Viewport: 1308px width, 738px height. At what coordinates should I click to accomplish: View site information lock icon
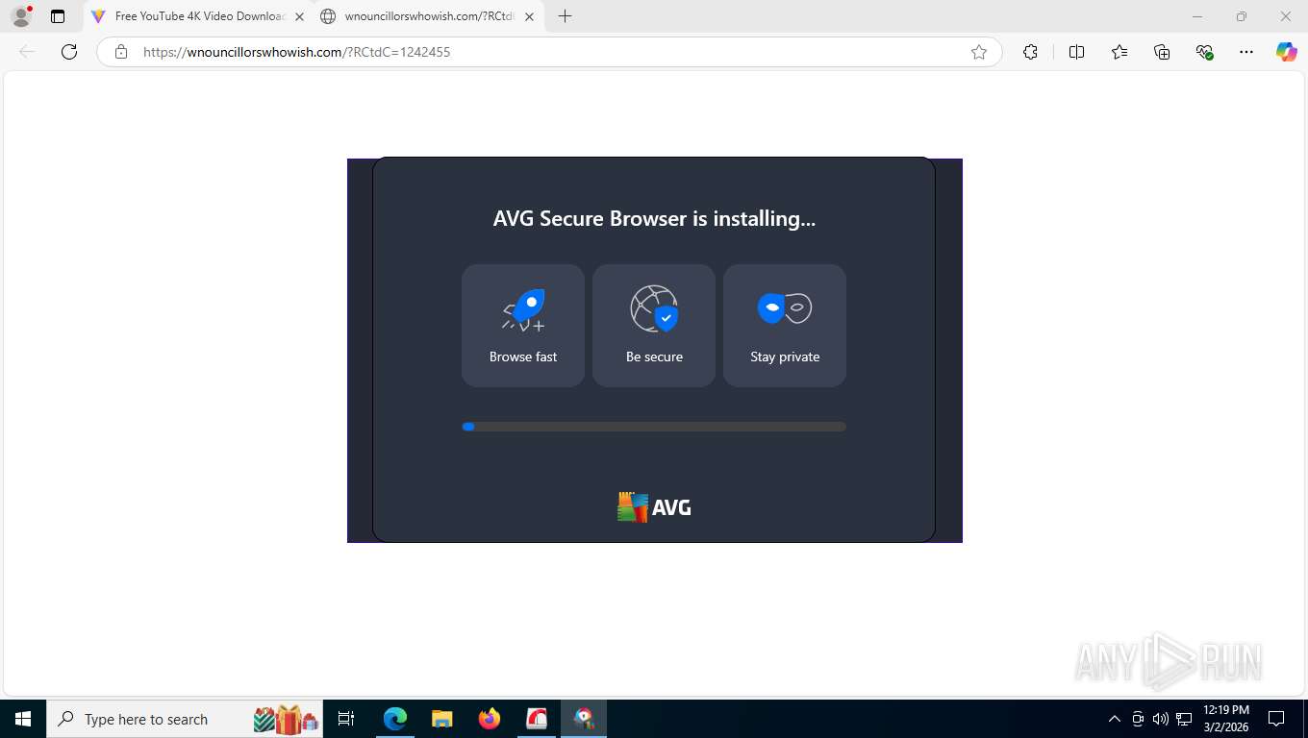pos(120,52)
